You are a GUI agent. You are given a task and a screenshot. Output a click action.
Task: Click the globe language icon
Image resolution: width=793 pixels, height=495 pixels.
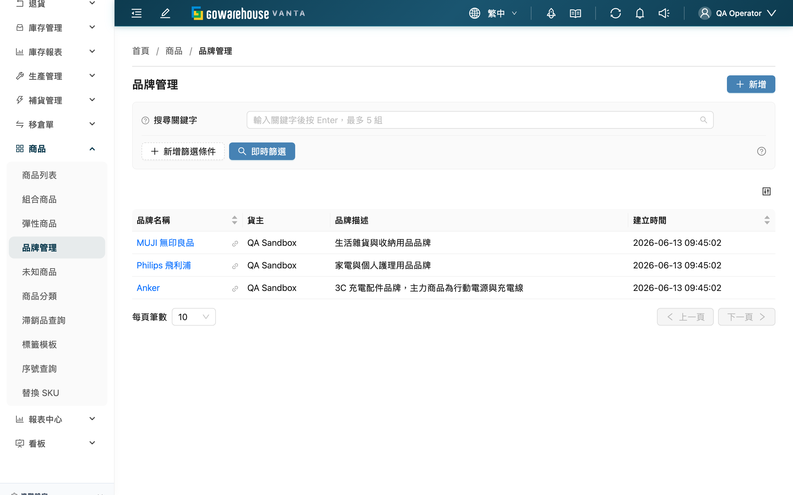coord(474,13)
